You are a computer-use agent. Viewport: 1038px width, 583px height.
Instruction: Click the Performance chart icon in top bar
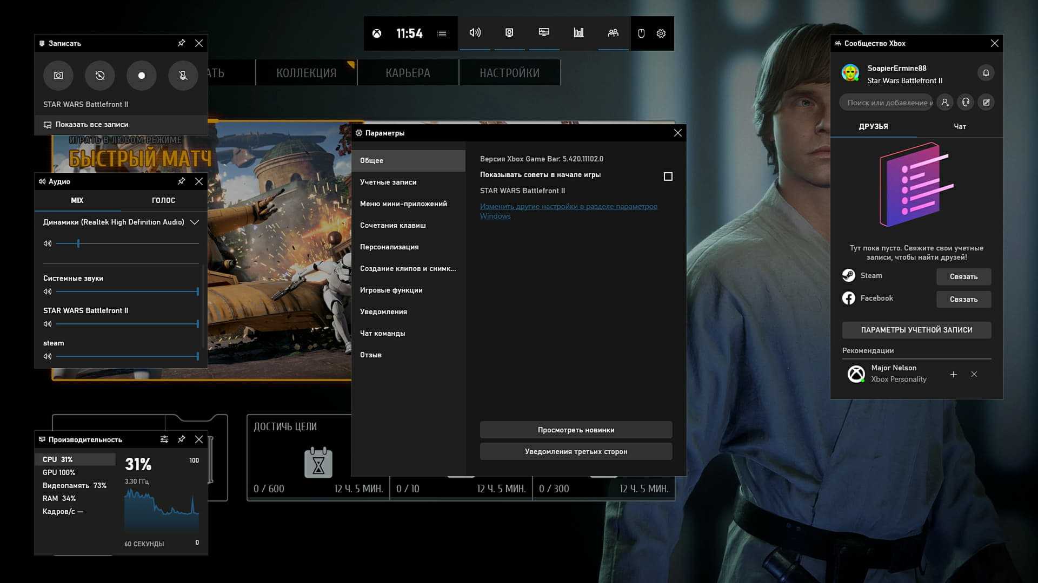coord(578,33)
